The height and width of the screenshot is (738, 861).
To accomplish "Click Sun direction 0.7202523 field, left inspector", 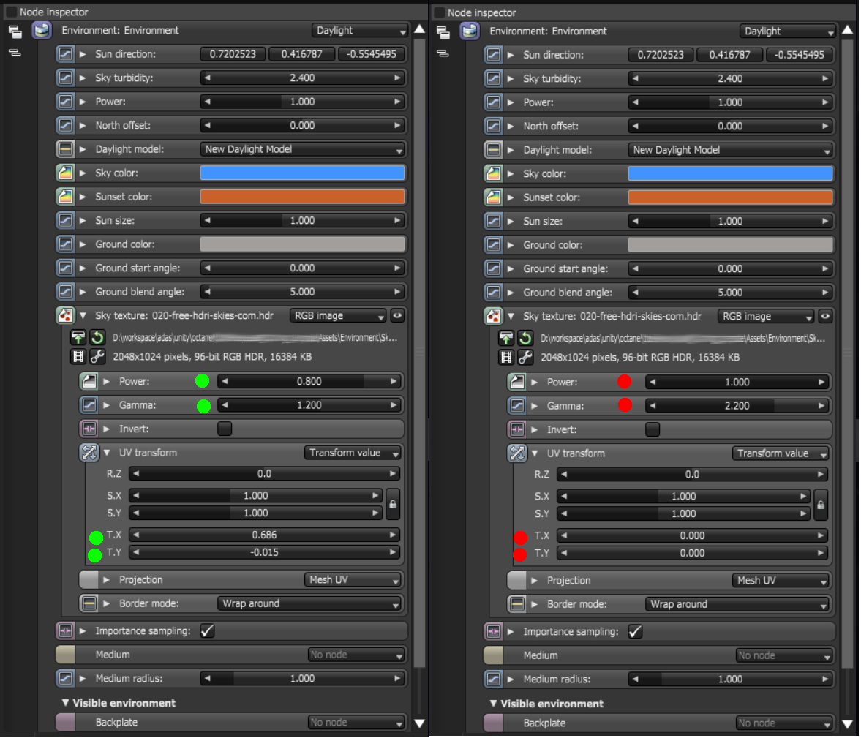I will 233,54.
